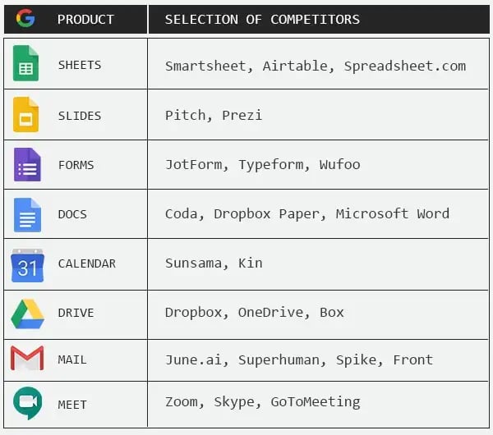Select the Zoom, Skype, GoToMeeting text

coord(263,402)
